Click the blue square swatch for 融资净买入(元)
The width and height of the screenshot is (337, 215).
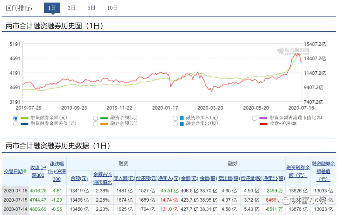coord(182,118)
